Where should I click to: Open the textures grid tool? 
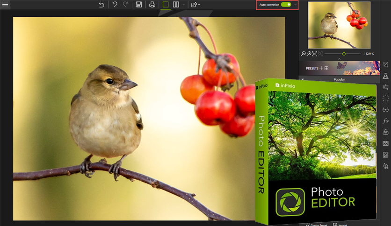click(x=385, y=143)
